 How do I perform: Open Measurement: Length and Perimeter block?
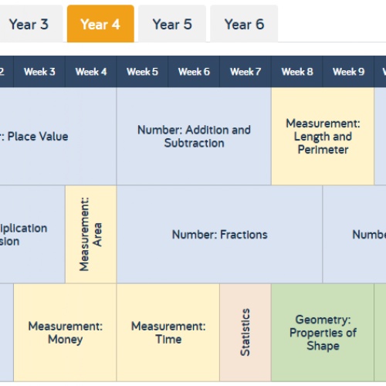pyautogui.click(x=323, y=136)
